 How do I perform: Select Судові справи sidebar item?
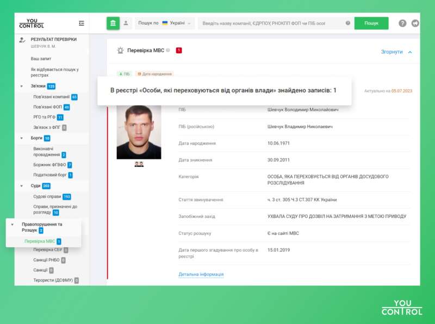(47, 196)
